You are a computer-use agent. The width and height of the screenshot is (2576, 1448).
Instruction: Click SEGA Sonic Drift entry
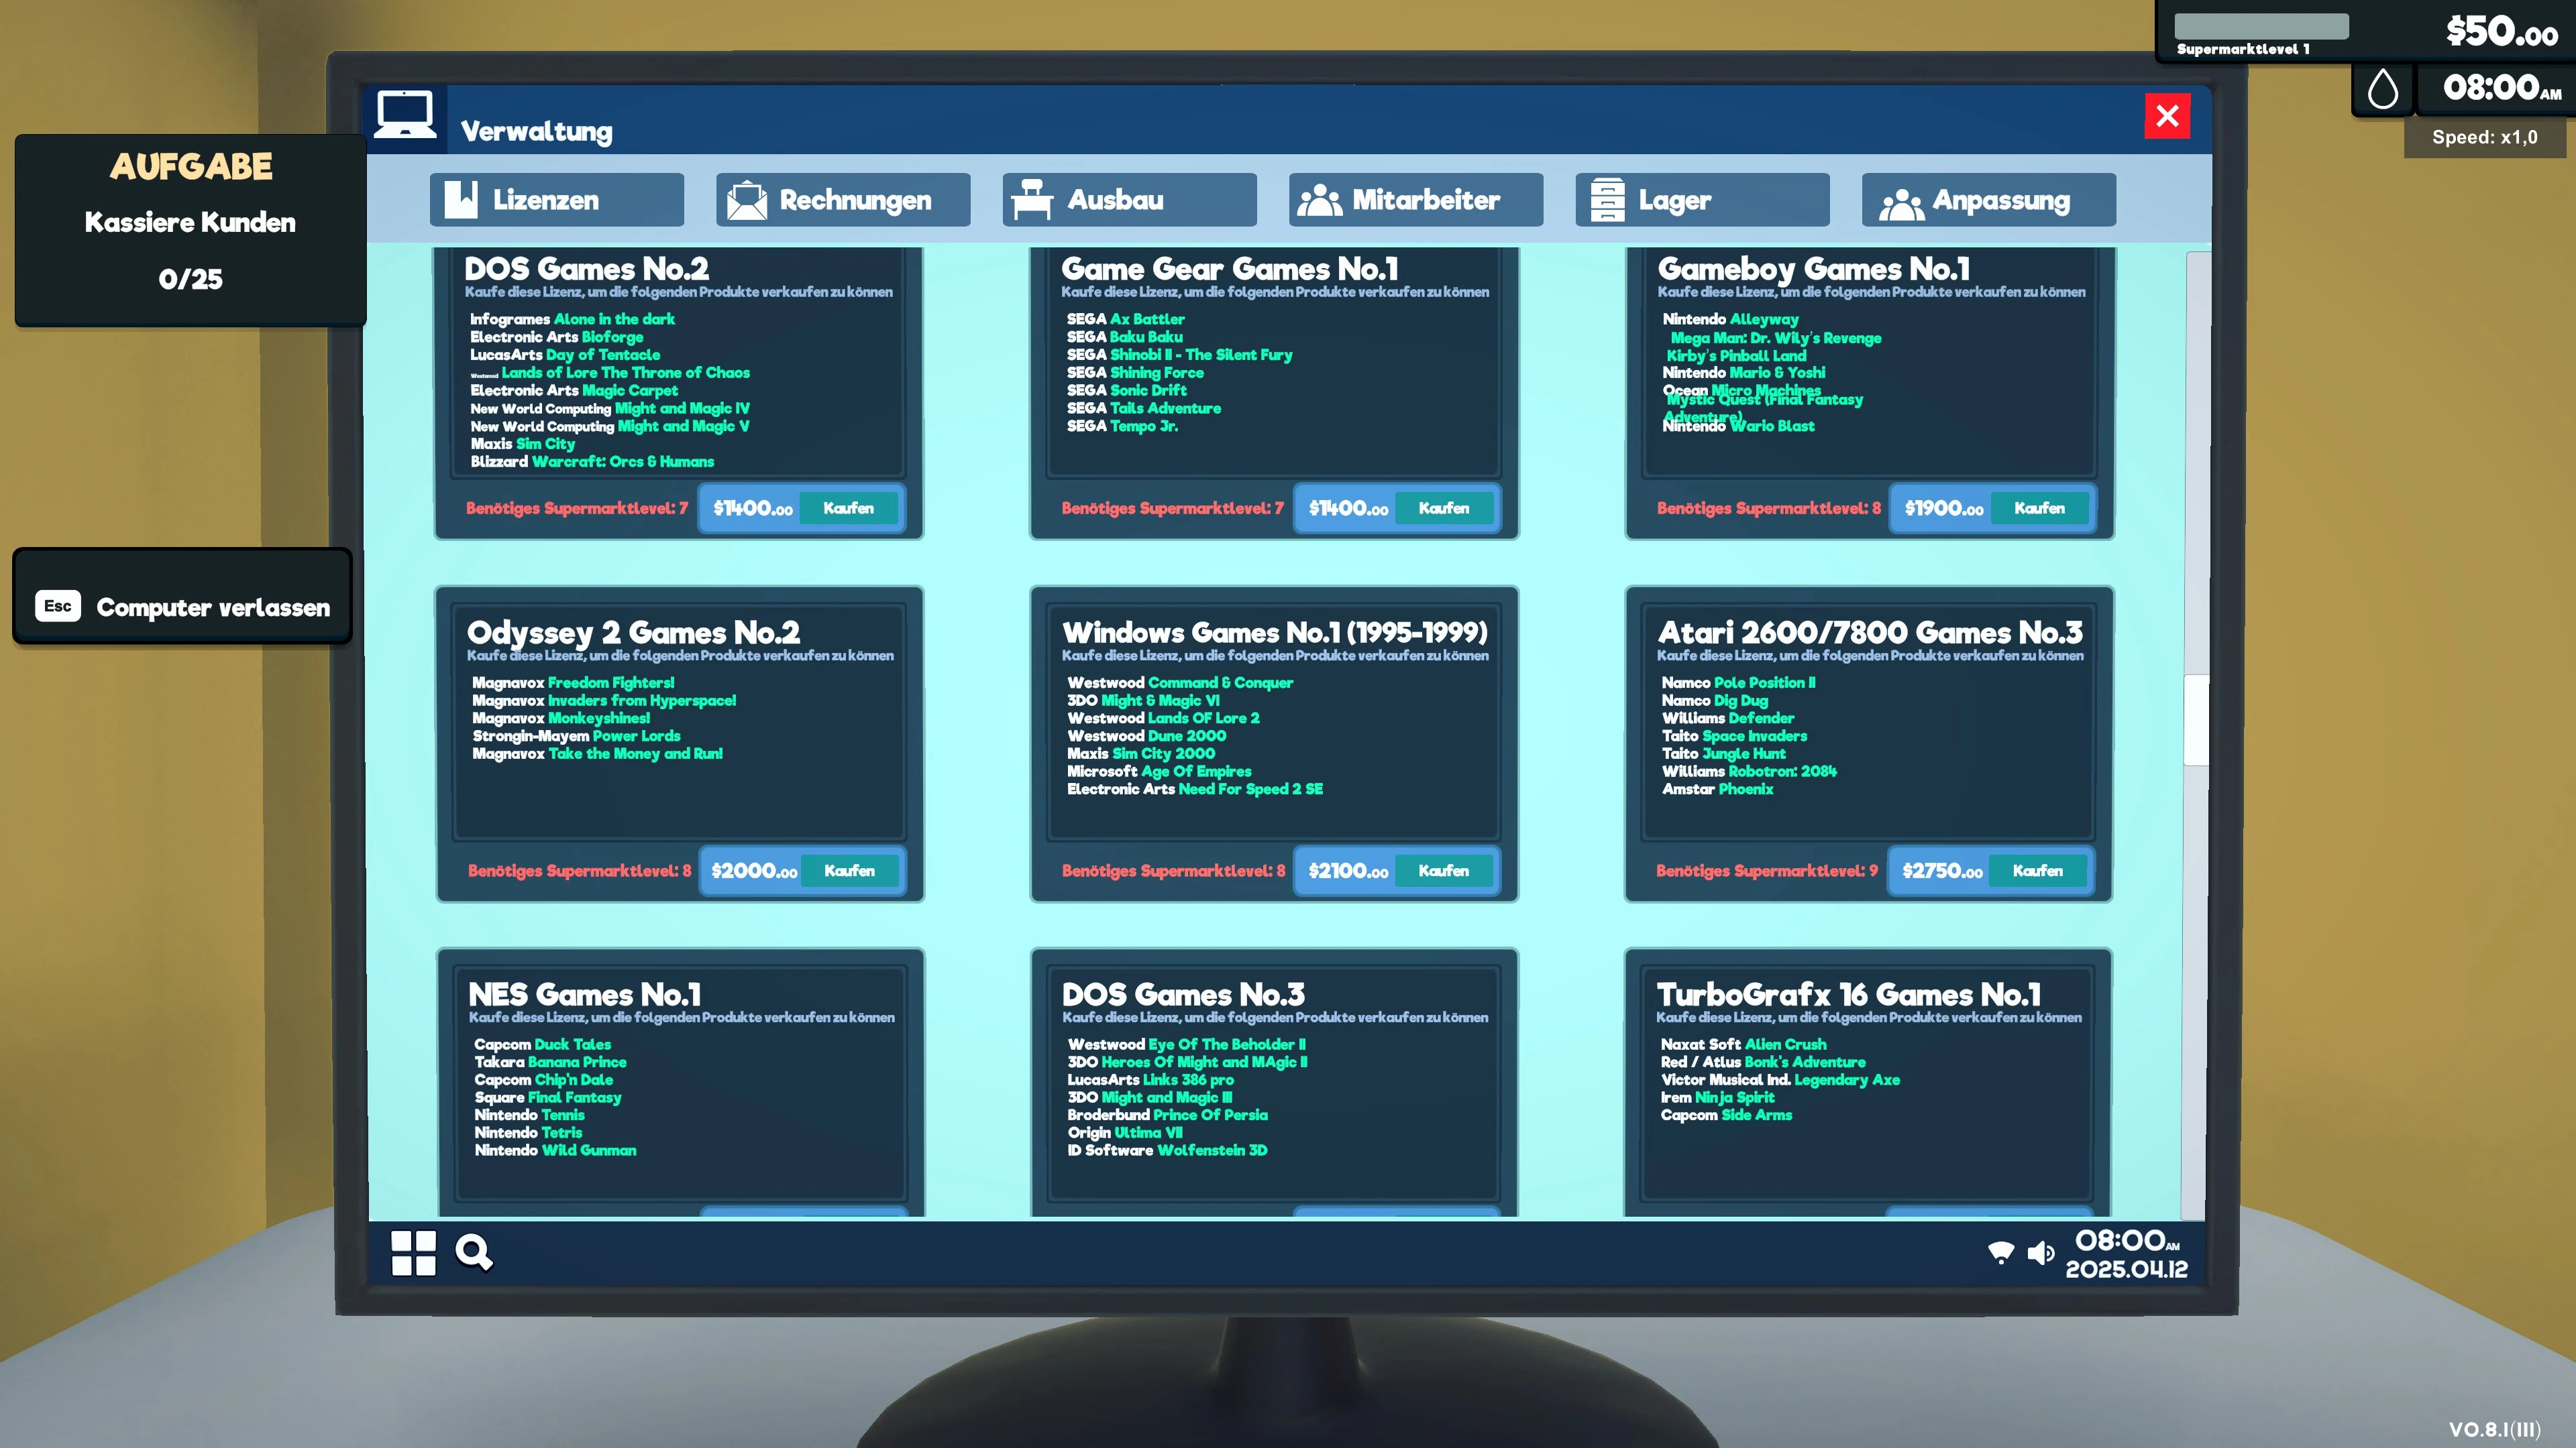[1126, 391]
